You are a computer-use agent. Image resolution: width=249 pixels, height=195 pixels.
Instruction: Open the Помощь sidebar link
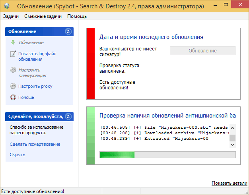(26, 97)
